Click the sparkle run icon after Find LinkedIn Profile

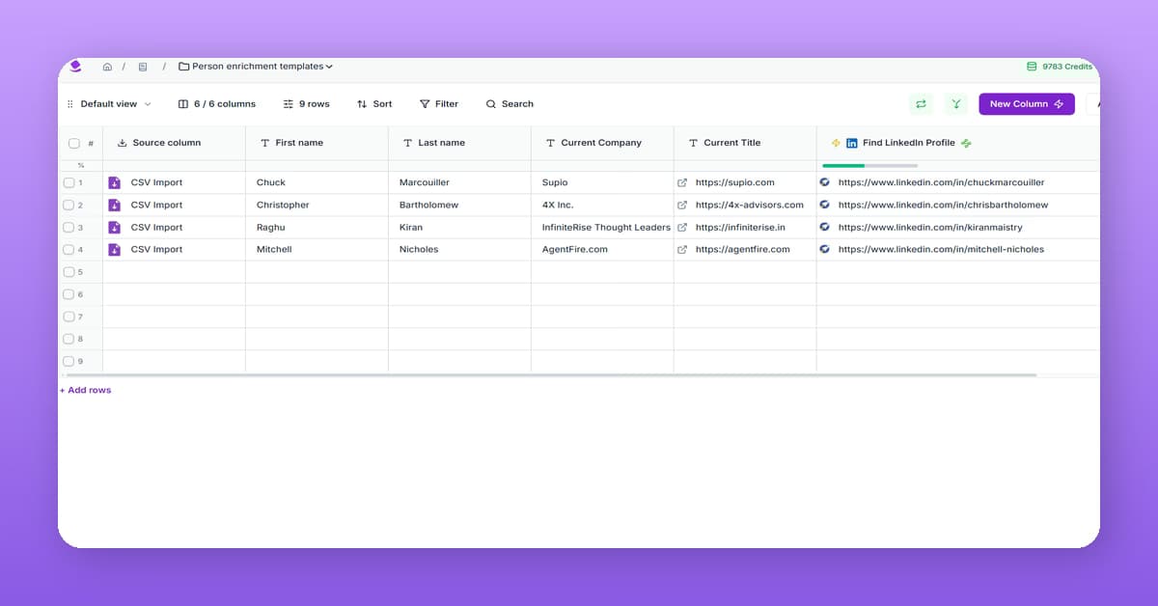(967, 142)
